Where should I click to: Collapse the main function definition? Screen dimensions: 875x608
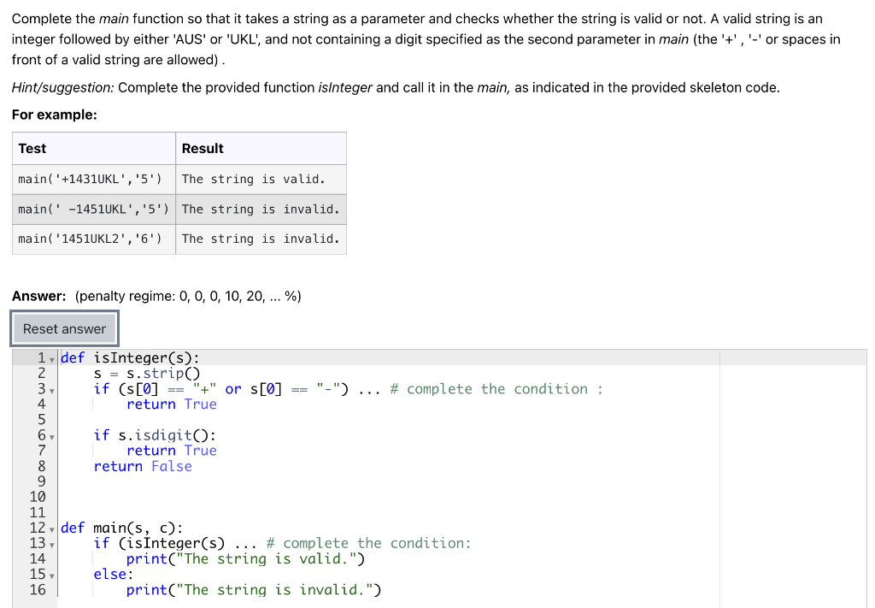[x=53, y=528]
